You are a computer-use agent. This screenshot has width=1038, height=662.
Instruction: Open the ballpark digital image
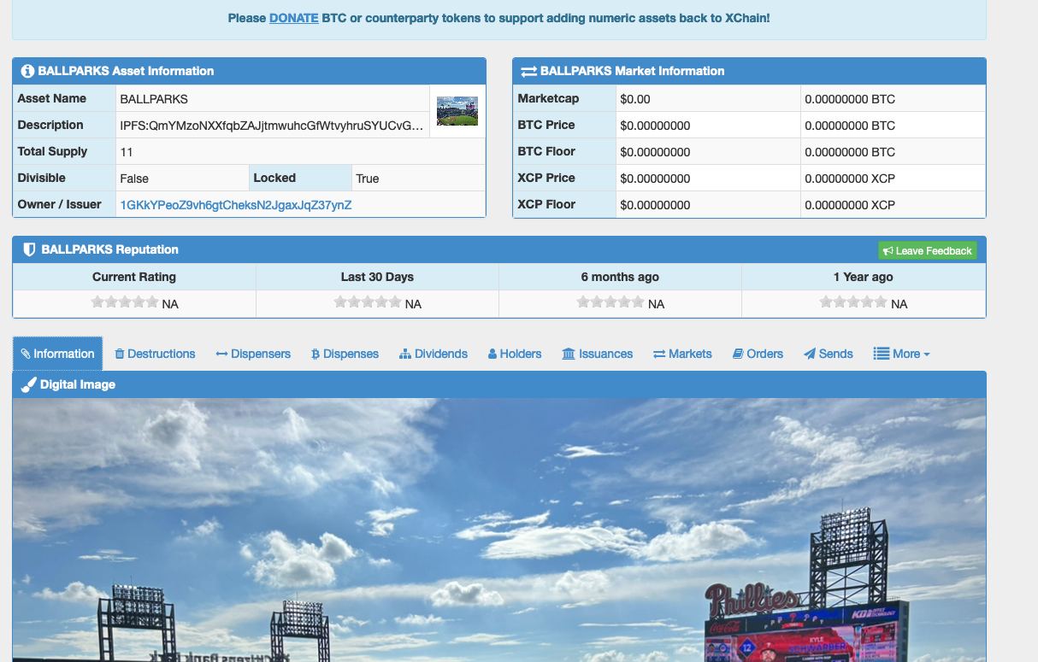pos(499,530)
